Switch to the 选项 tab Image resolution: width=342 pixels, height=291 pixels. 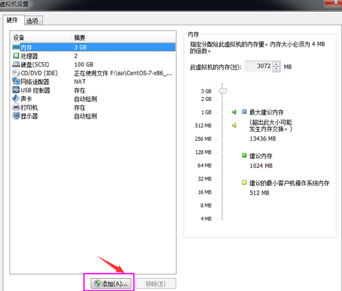pyautogui.click(x=33, y=21)
